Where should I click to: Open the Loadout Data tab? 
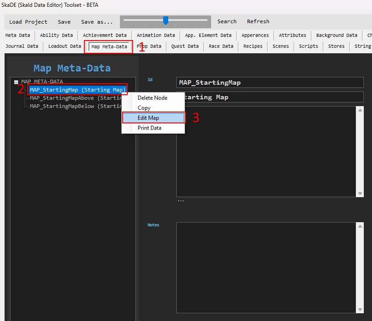[x=65, y=46]
